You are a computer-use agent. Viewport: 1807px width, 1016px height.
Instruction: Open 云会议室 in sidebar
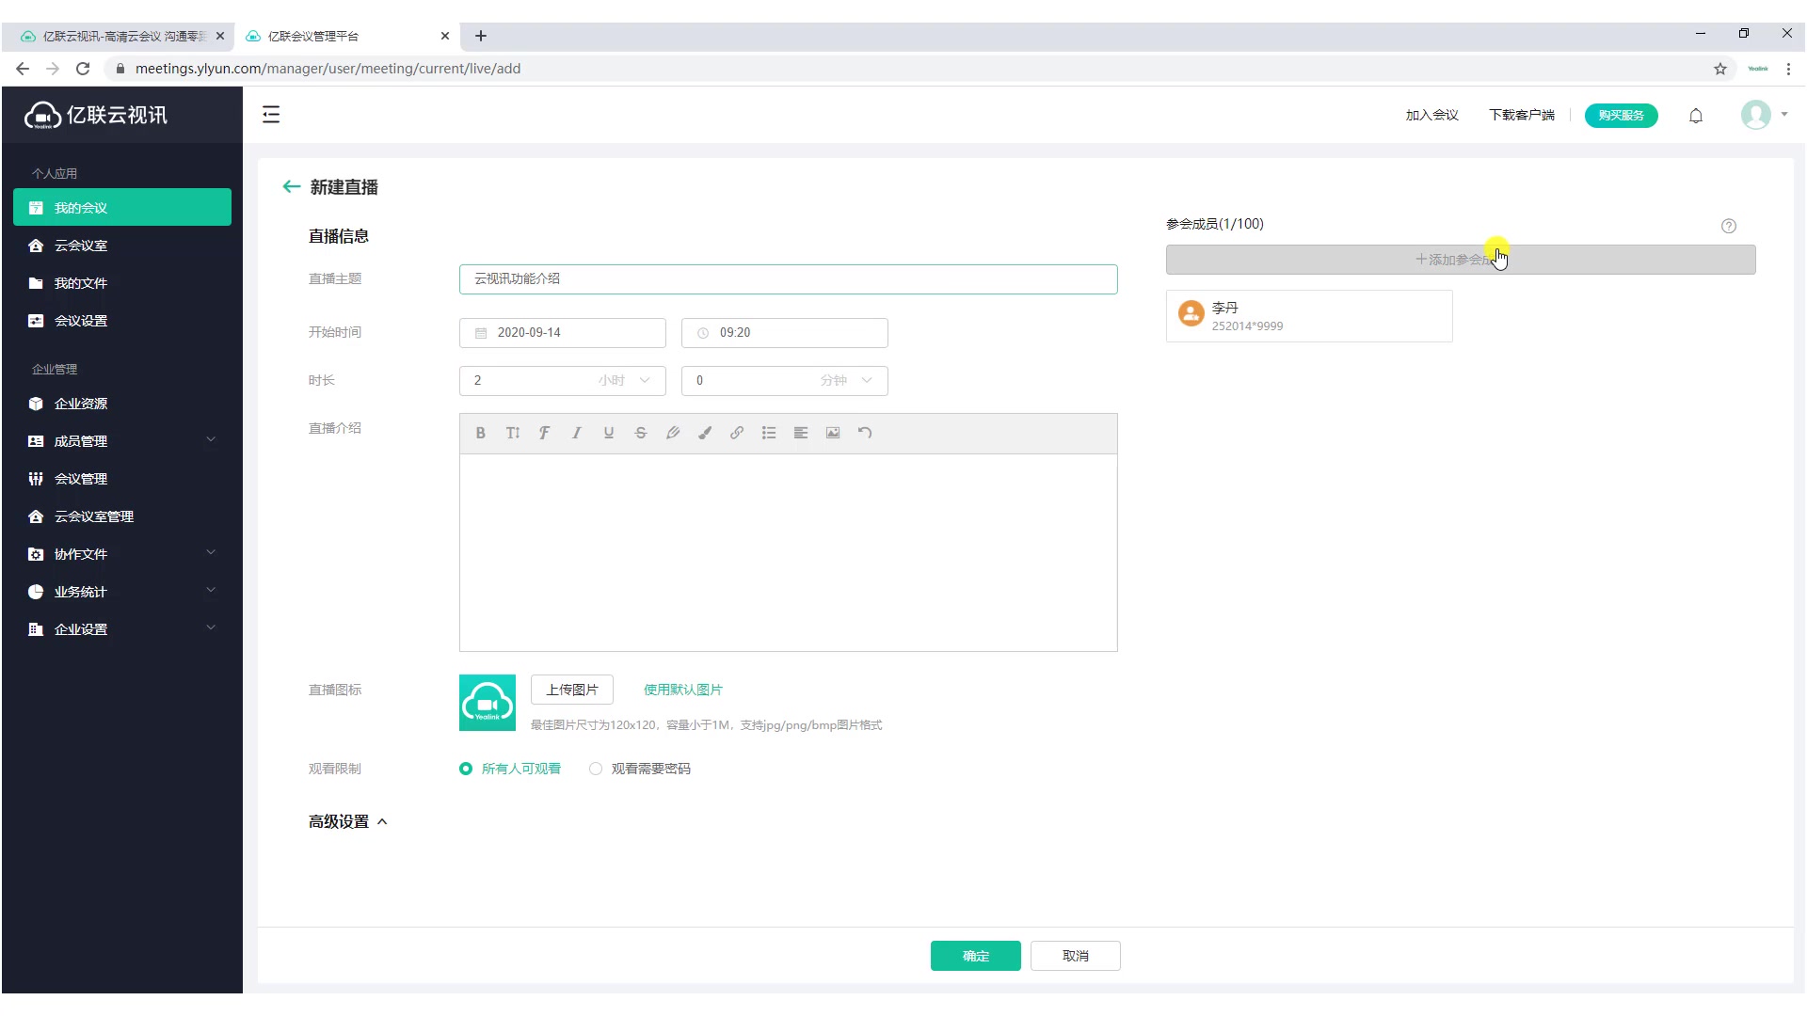pyautogui.click(x=122, y=245)
